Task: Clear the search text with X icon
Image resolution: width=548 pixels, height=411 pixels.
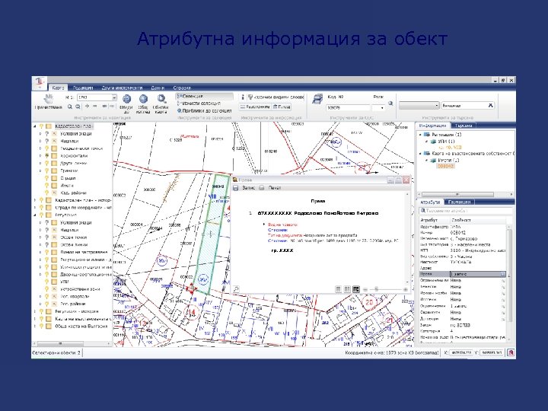Action: click(490, 105)
